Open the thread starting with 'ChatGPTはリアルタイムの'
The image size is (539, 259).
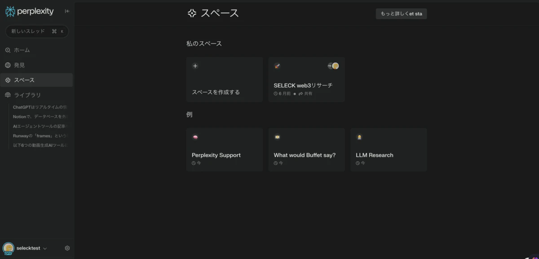[40, 107]
